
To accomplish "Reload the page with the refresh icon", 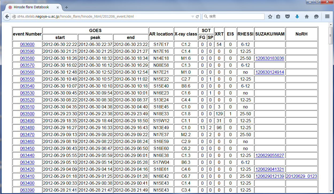I will (197, 17).
